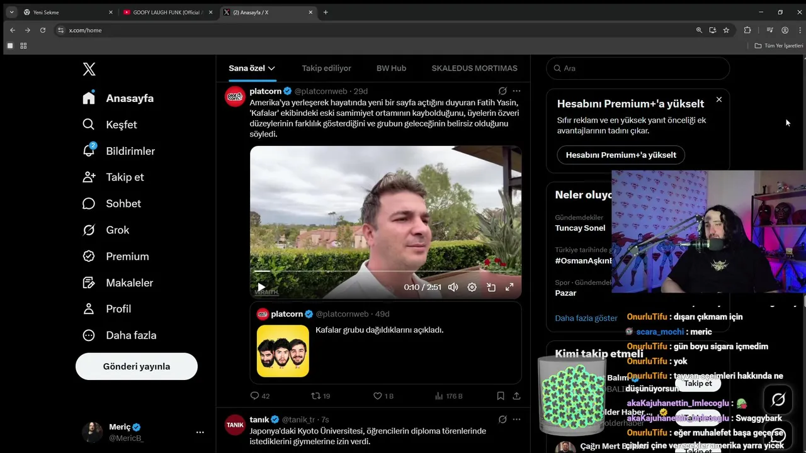
Task: Open Keşfet search page
Action: (110, 125)
